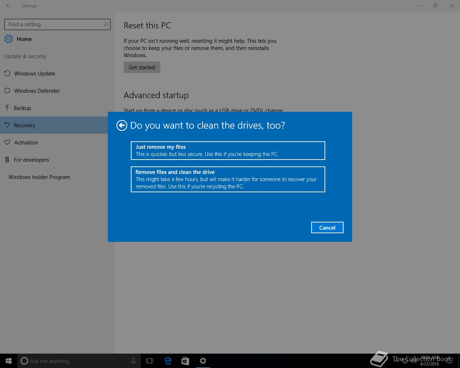
Task: Click the search magnifier icon in settings
Action: click(105, 24)
